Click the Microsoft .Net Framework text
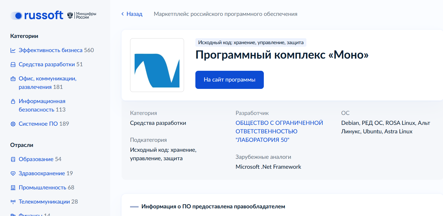This screenshot has width=443, height=216. (268, 167)
